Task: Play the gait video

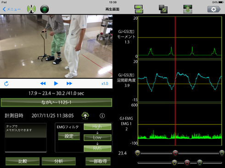Action: click(56, 83)
